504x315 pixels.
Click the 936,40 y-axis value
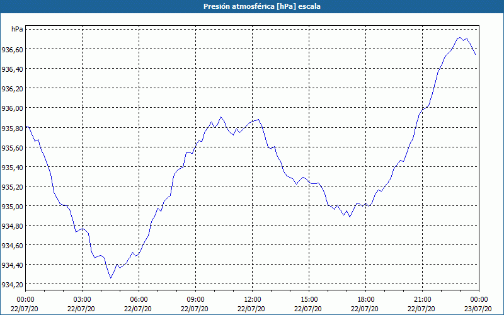12,69
